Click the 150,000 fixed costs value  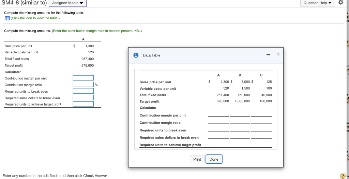tap(244, 95)
